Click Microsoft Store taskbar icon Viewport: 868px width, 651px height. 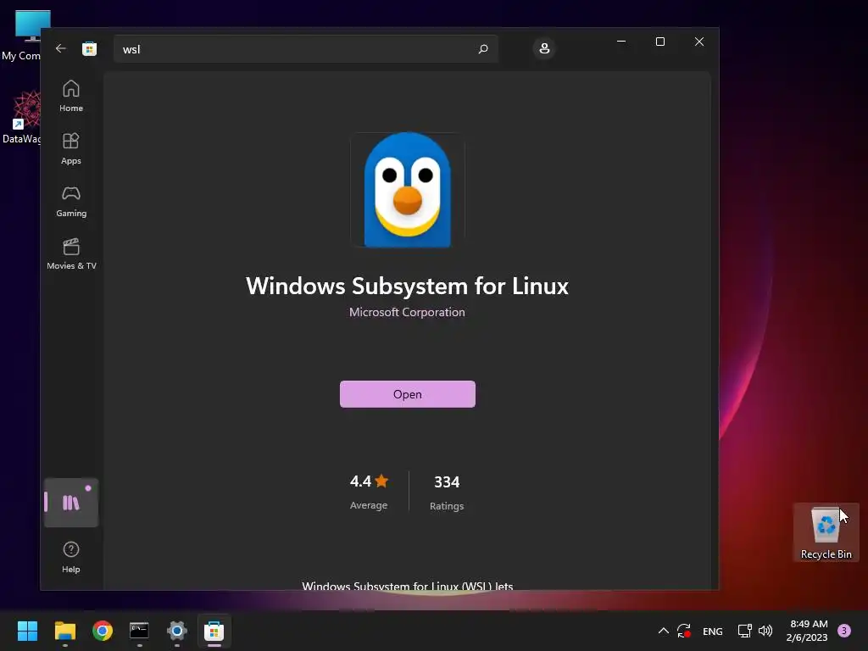point(214,631)
